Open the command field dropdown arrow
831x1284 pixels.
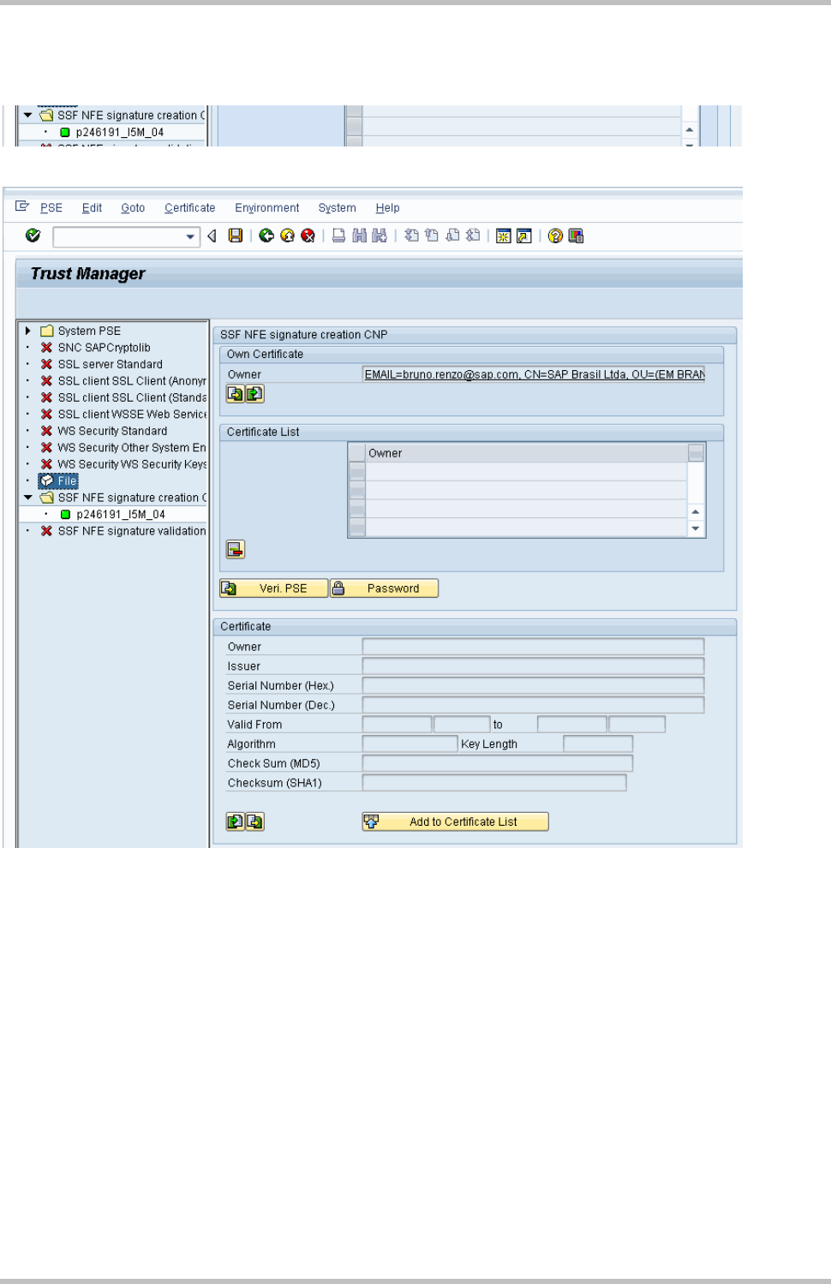[x=191, y=236]
